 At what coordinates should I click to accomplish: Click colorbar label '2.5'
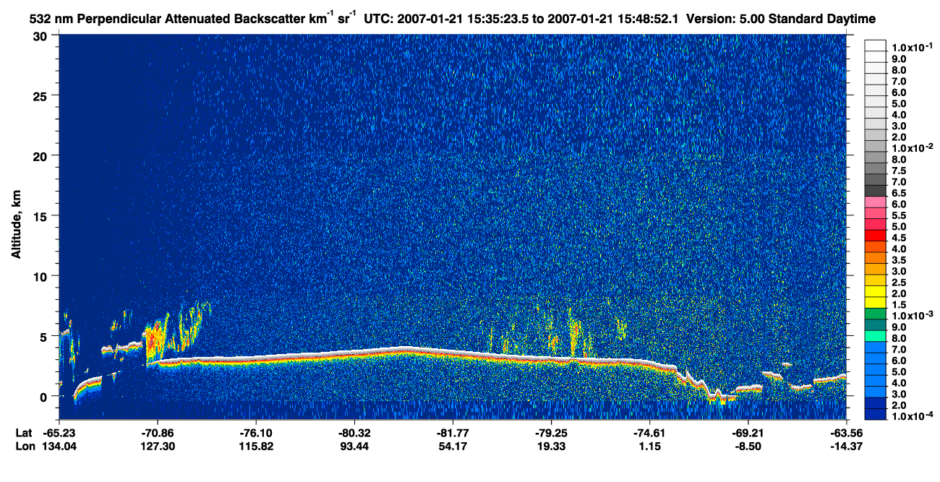(899, 283)
